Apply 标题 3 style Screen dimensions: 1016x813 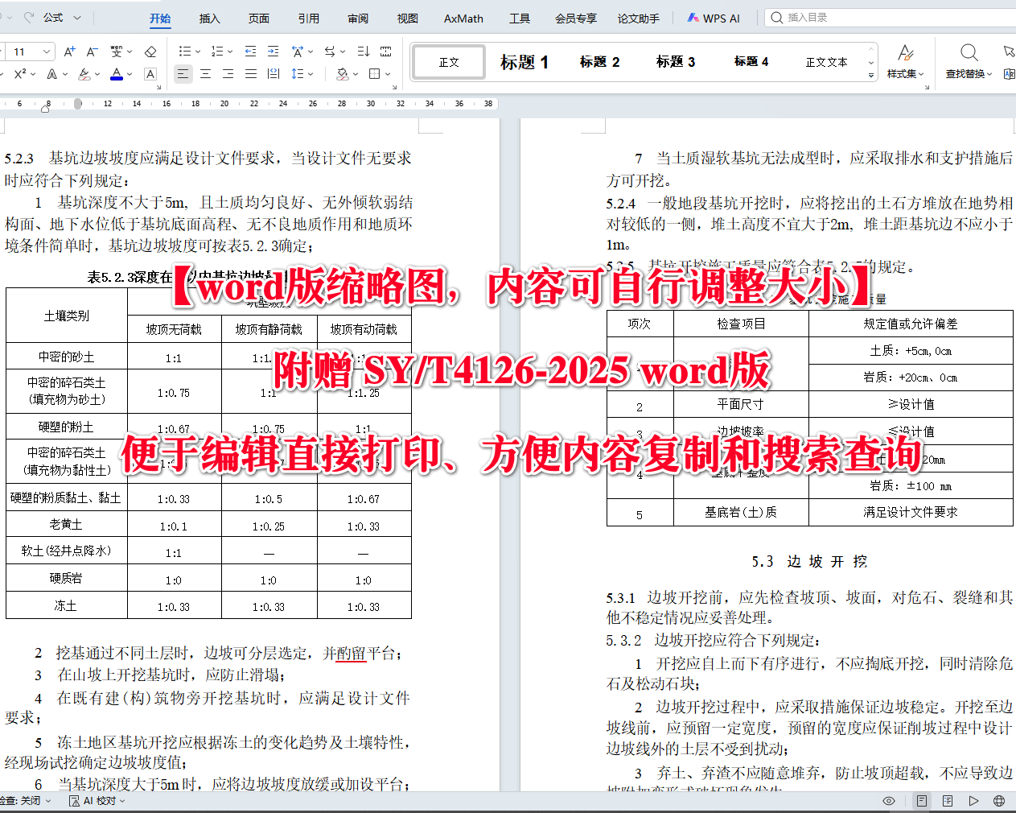676,62
